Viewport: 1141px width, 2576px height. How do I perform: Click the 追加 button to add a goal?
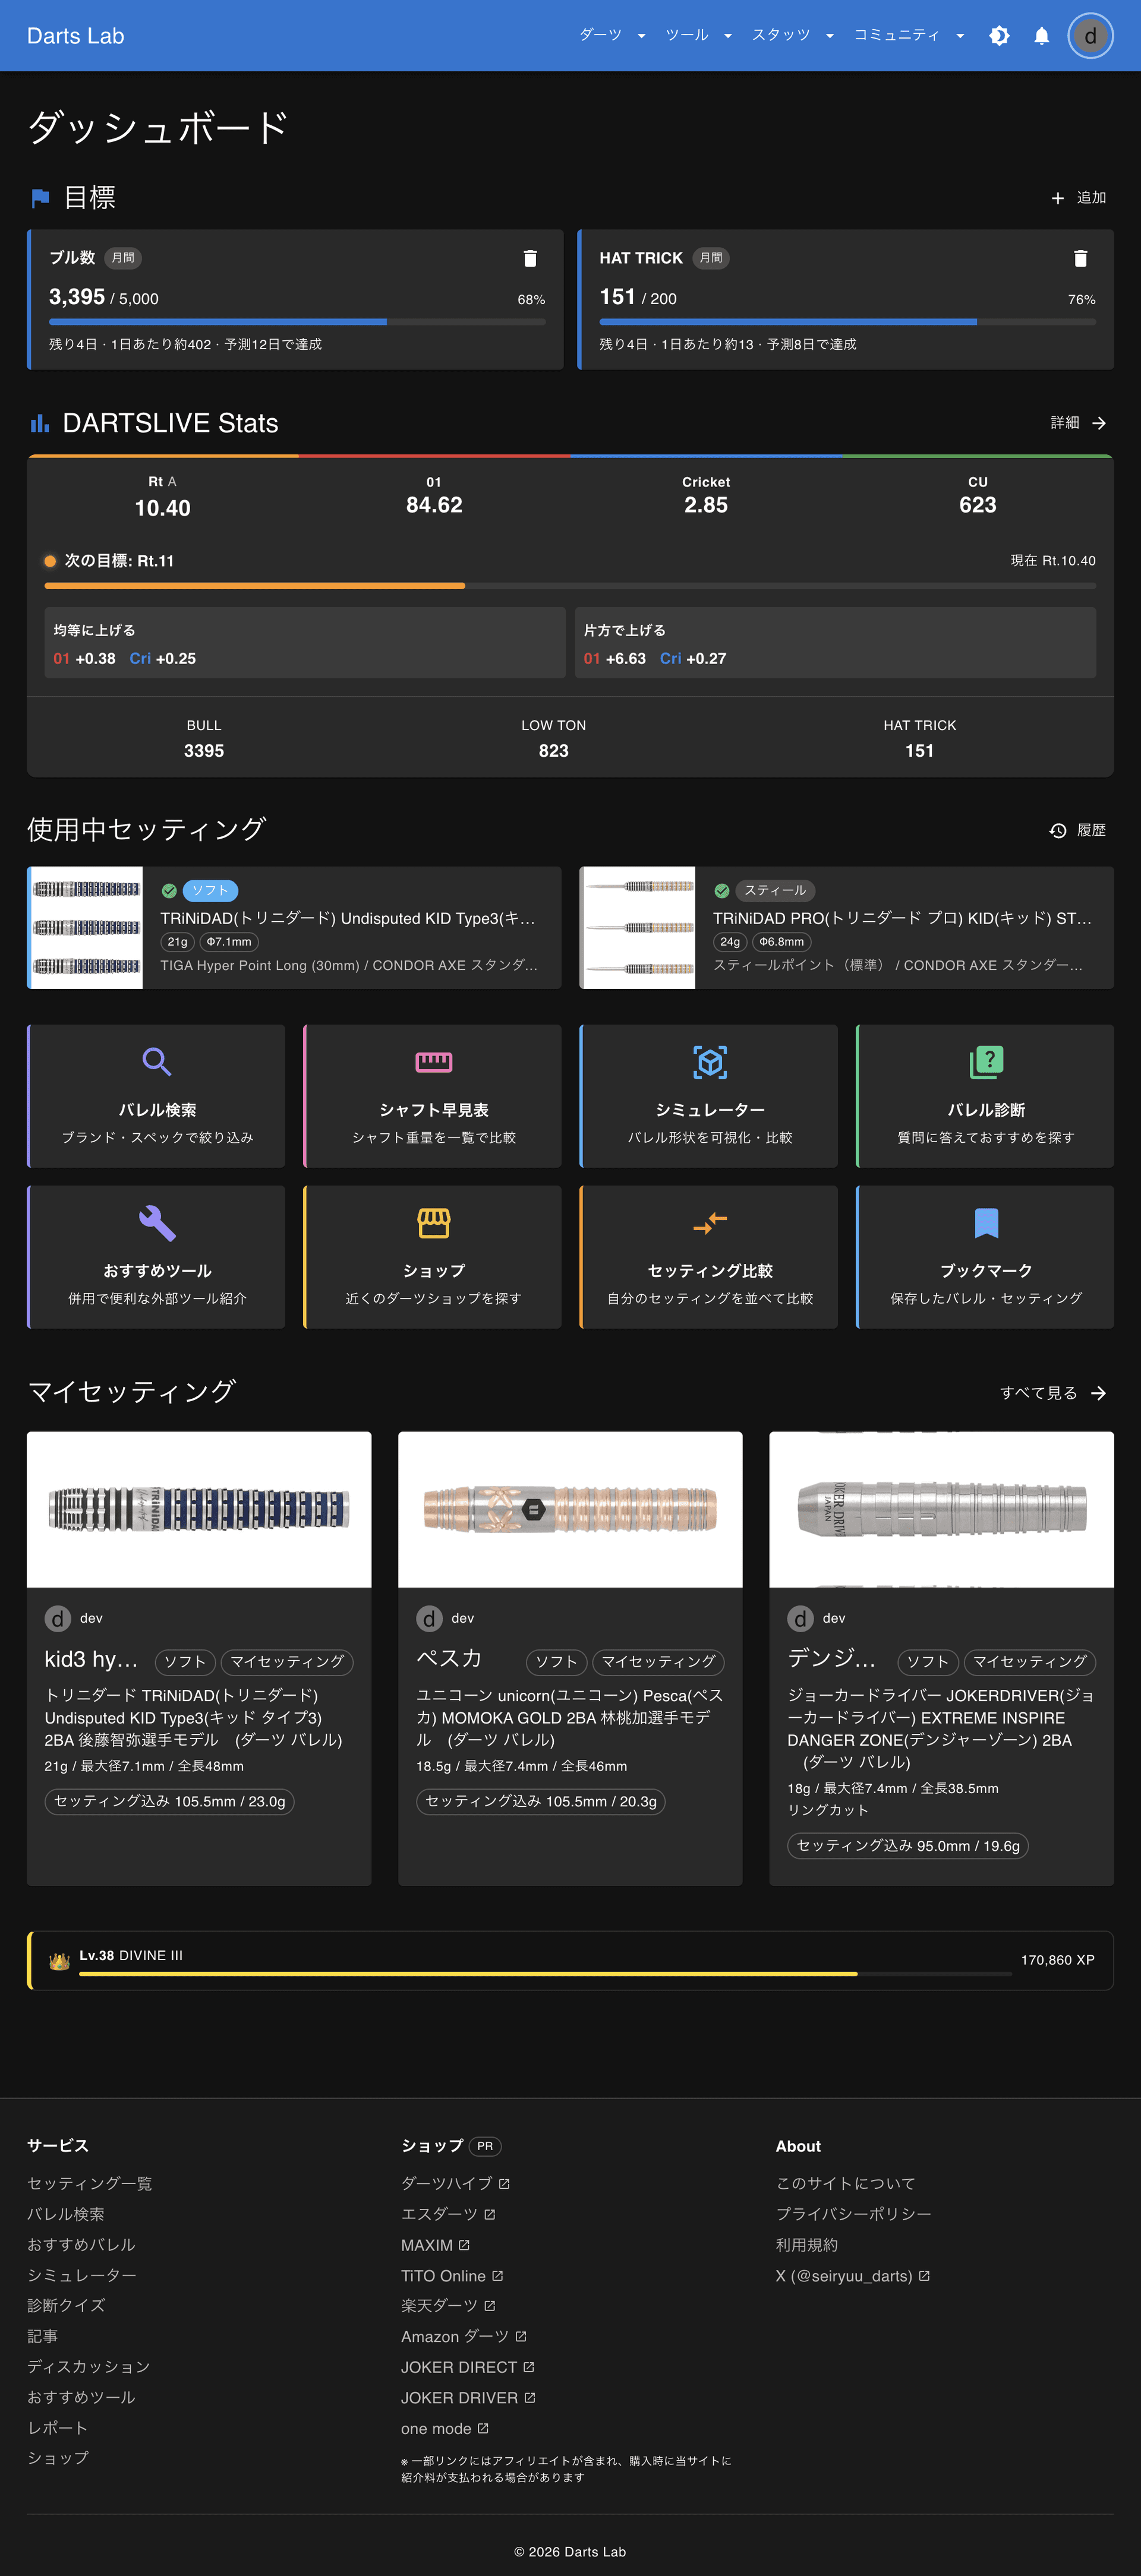pos(1078,197)
